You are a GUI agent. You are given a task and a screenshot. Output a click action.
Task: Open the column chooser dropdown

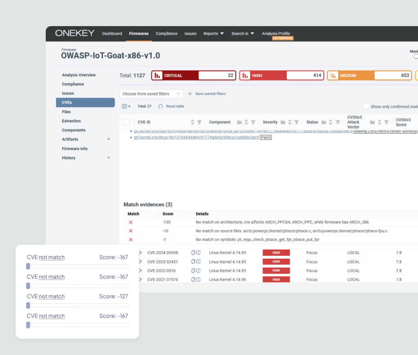(127, 106)
